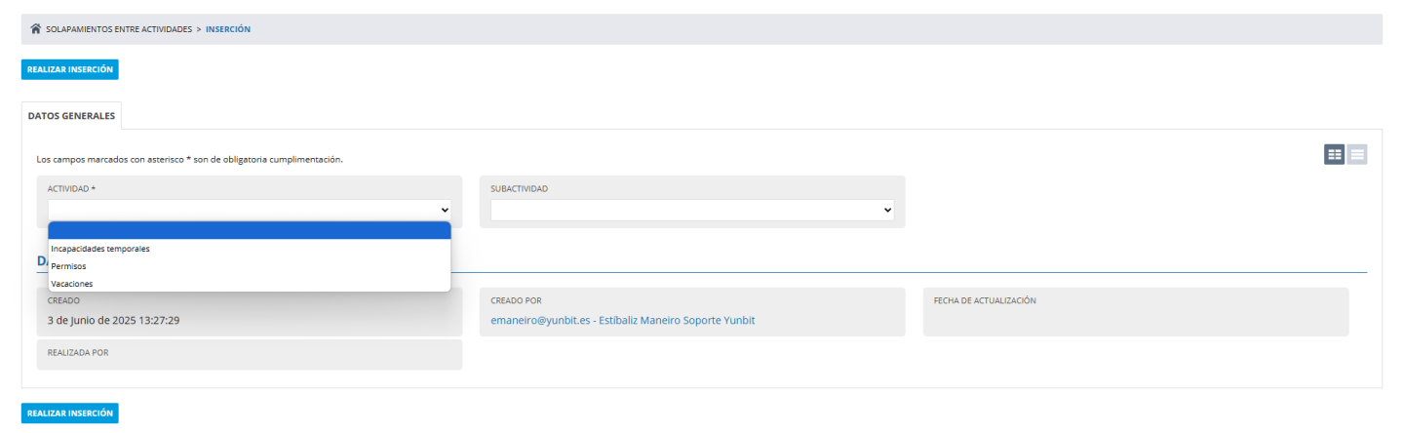This screenshot has width=1404, height=433.
Task: Select the blank highlighted dropdown option
Action: (249, 231)
